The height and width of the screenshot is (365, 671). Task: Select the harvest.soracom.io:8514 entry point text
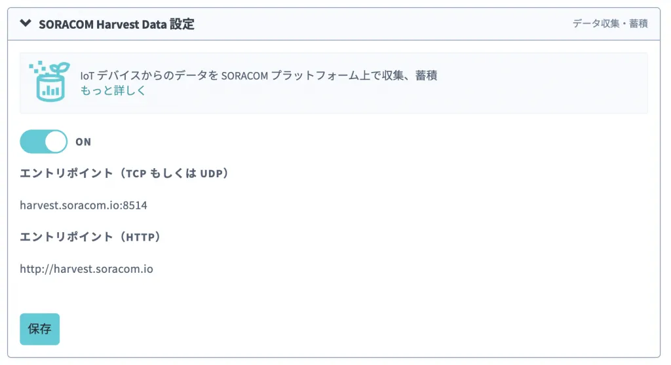[x=83, y=205]
